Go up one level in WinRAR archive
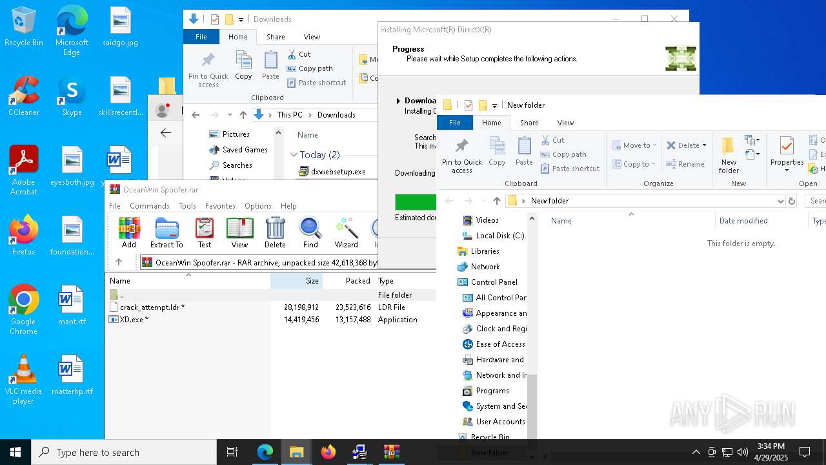826x465 pixels. pos(119,262)
